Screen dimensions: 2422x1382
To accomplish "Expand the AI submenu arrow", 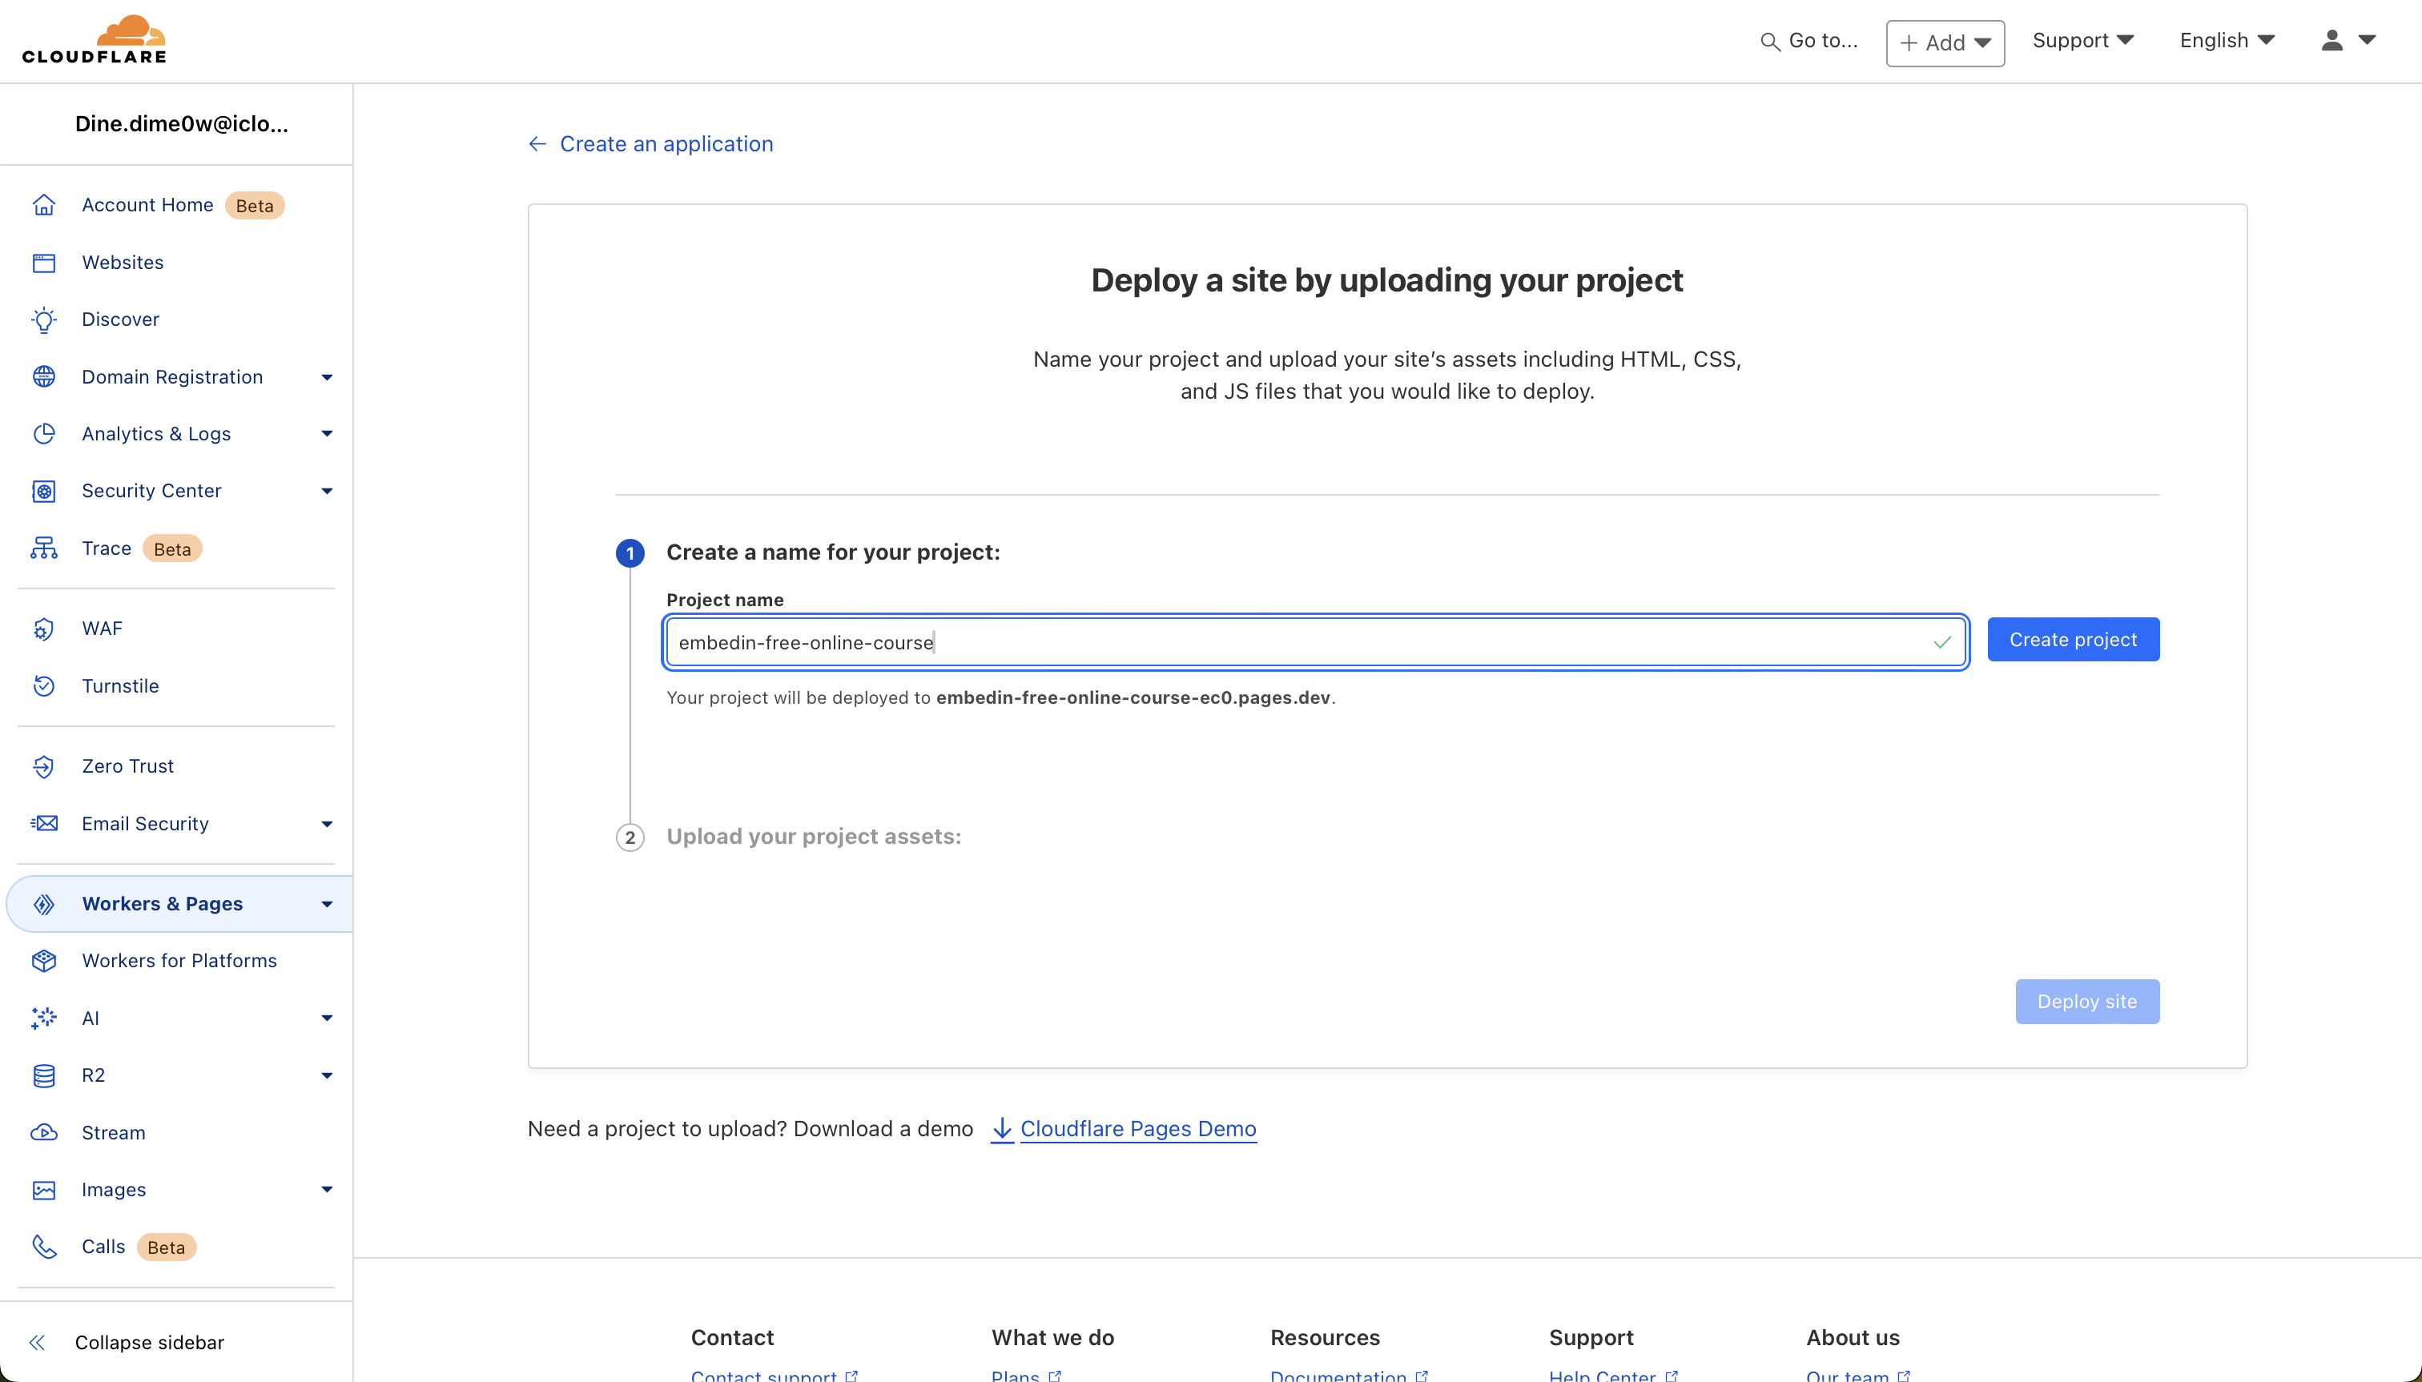I will [x=327, y=1018].
